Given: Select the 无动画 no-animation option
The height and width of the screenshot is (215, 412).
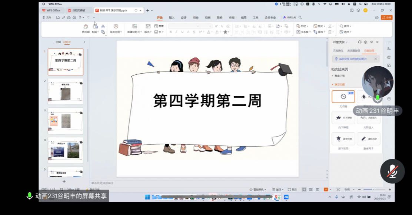Looking at the screenshot, I should click(x=343, y=97).
